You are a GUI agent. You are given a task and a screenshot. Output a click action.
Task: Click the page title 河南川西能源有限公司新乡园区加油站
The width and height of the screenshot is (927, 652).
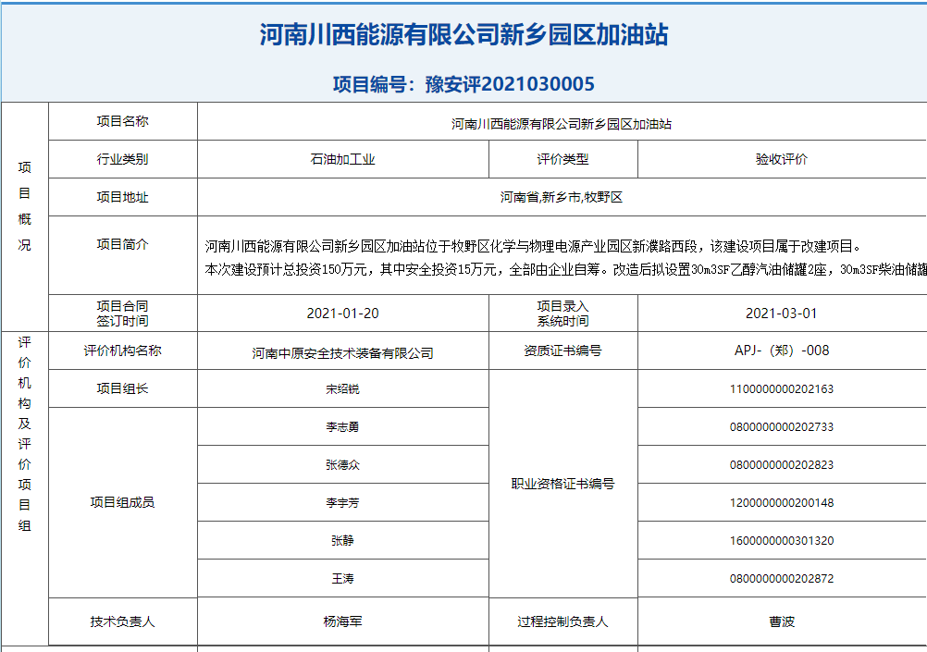click(464, 34)
